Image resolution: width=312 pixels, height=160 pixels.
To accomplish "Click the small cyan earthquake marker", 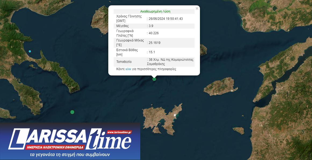I will point(30,51).
